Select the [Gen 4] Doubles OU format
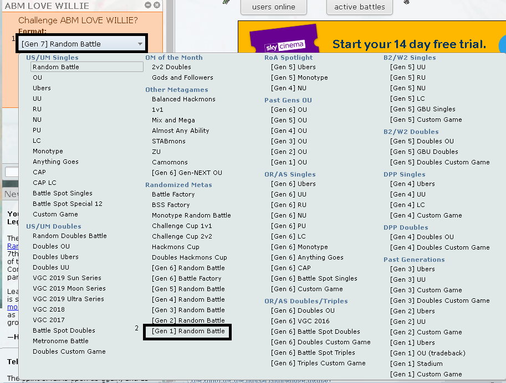 (x=422, y=237)
